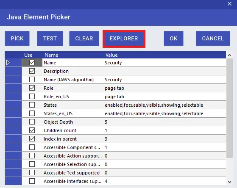Run the TEST button

point(50,39)
